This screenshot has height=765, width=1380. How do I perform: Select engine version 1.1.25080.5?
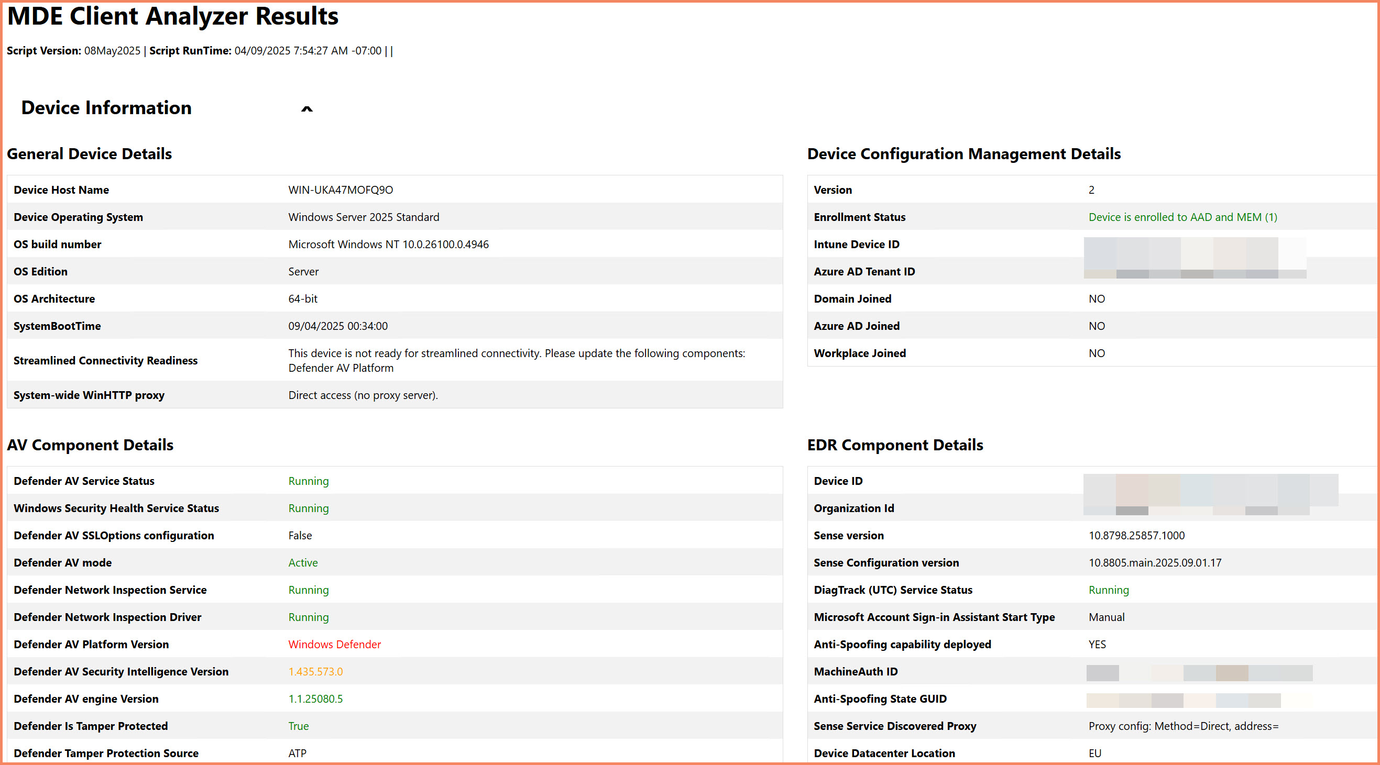click(315, 699)
